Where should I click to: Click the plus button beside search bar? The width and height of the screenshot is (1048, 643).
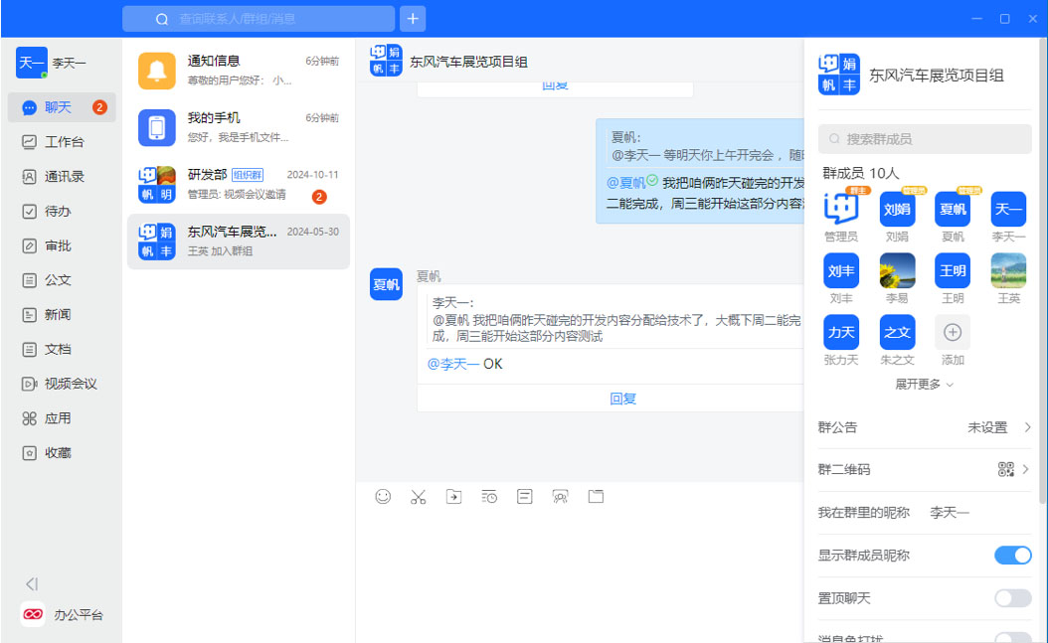(x=413, y=19)
